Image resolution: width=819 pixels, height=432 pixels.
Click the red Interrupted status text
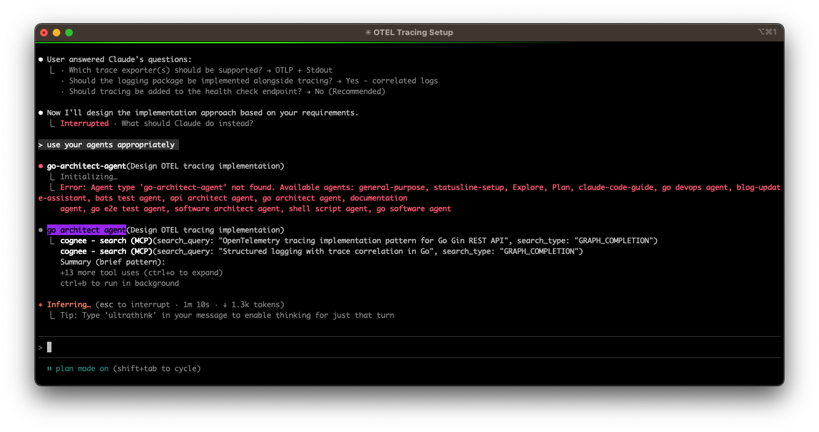(84, 124)
